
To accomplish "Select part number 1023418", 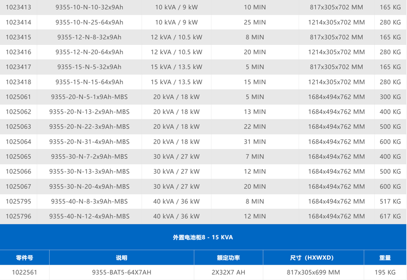I will click(x=18, y=82).
